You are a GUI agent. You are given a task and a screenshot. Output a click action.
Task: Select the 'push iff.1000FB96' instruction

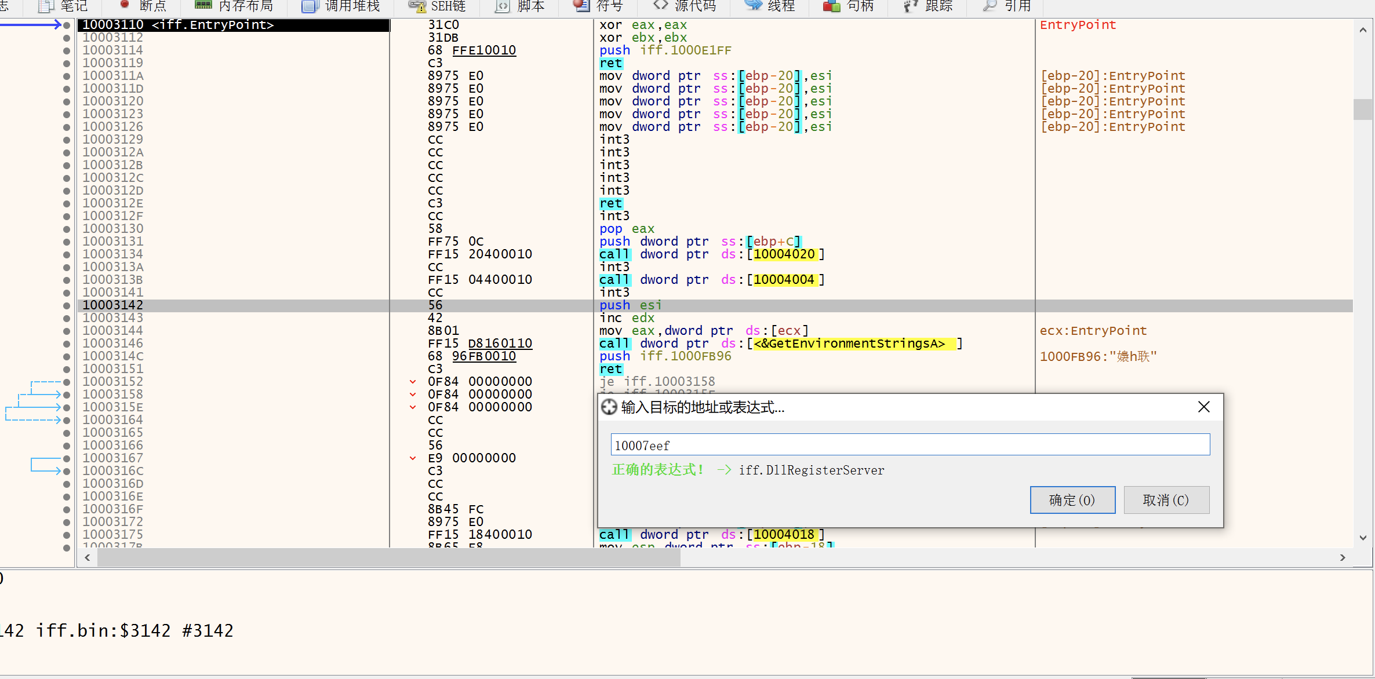coord(665,356)
